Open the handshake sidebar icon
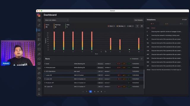 point(39,68)
